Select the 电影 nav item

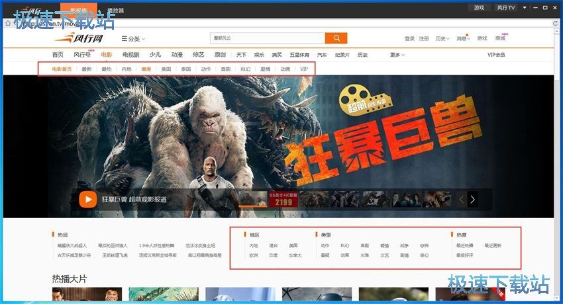pyautogui.click(x=107, y=55)
